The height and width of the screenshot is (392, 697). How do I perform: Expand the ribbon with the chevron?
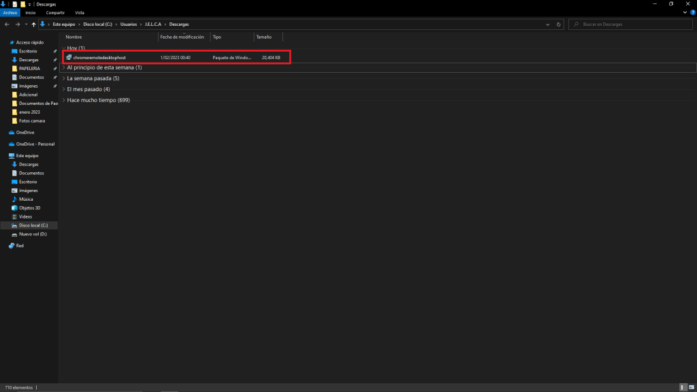pos(683,12)
